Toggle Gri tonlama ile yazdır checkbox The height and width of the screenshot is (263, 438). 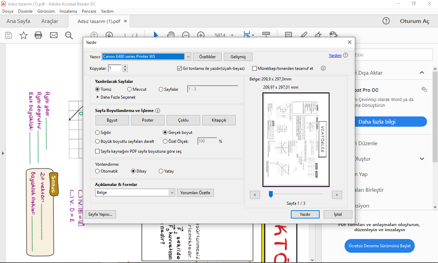[179, 68]
